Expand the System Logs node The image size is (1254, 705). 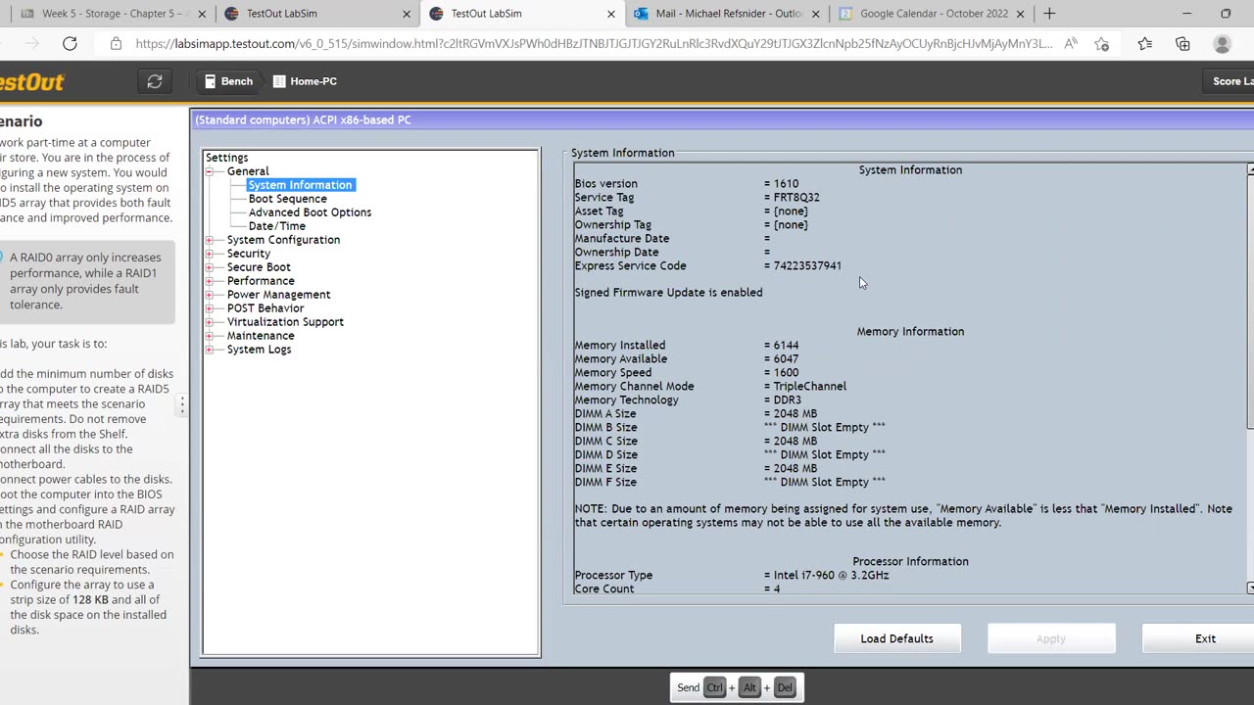(209, 350)
